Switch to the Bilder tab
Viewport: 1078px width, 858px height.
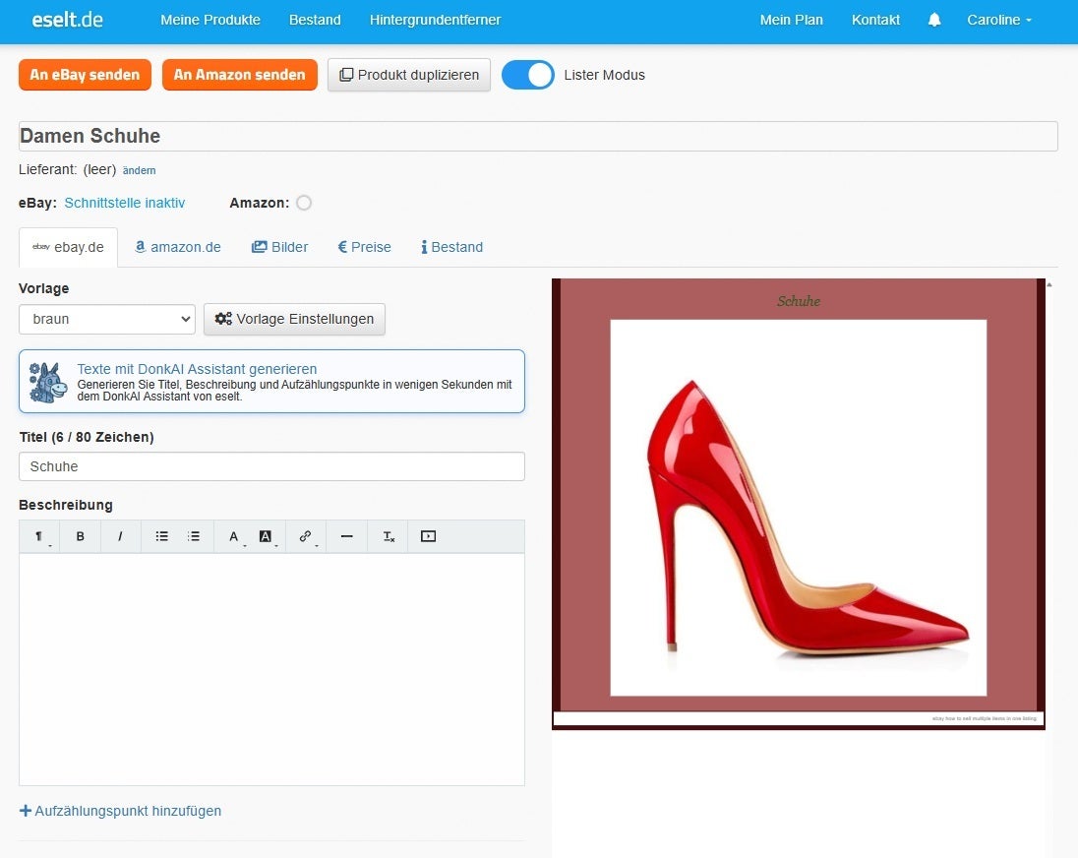pyautogui.click(x=280, y=247)
